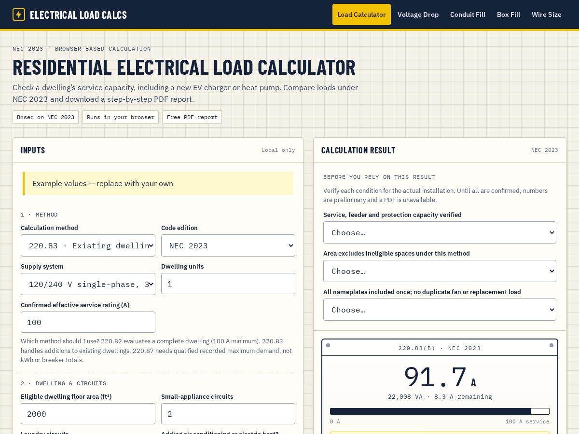Screen dimensions: 579x434
Task: Open the Calculation method dropdown
Action: [88, 245]
